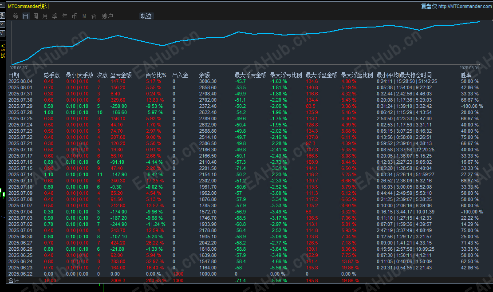The height and width of the screenshot is (292, 493).
Task: Open the 币 currency tab
Action: (x=74, y=16)
